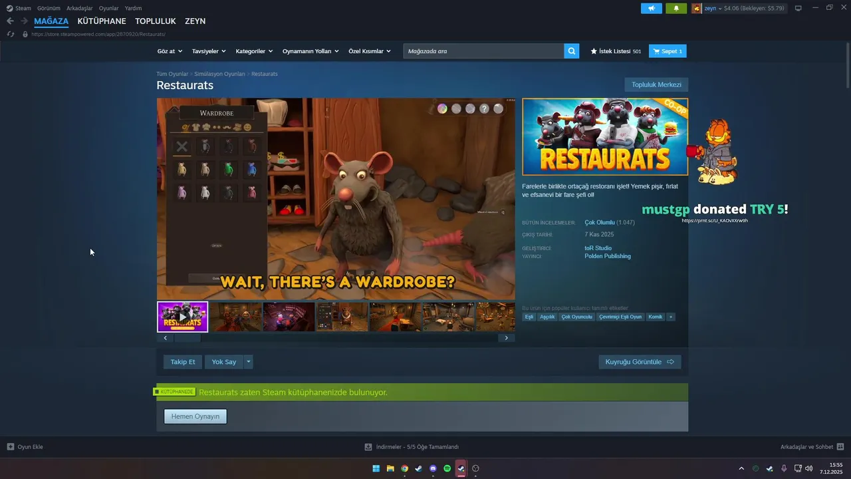The height and width of the screenshot is (479, 851).
Task: Open Spotify from the taskbar
Action: (447, 468)
